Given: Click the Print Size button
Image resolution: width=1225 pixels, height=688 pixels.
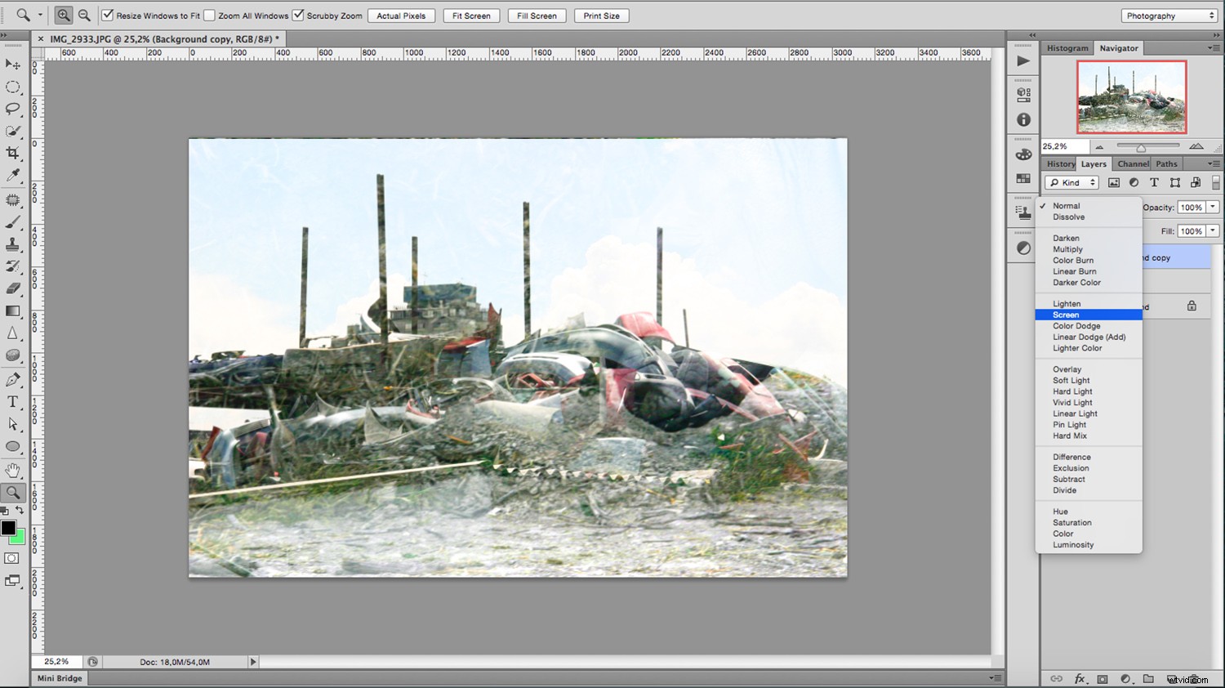Looking at the screenshot, I should (601, 16).
